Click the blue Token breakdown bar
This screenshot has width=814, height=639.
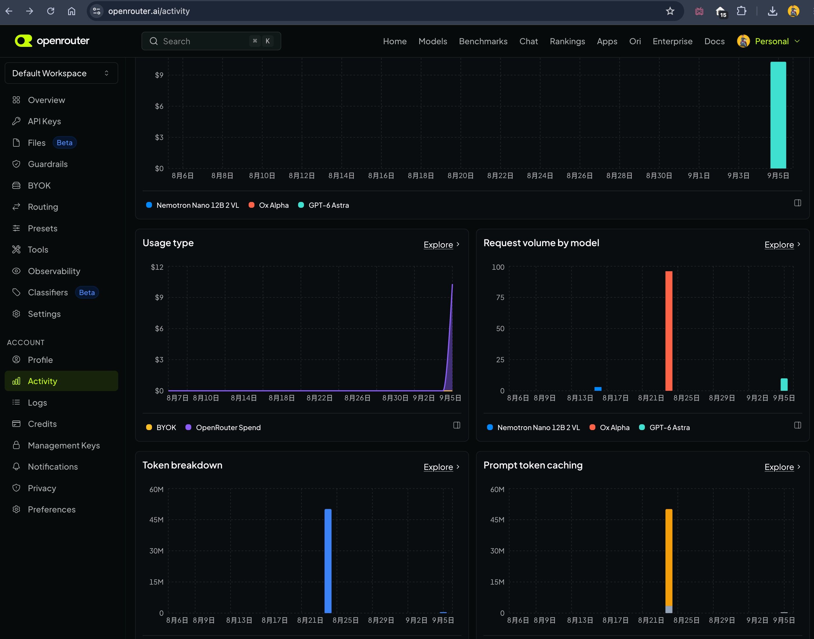point(328,561)
